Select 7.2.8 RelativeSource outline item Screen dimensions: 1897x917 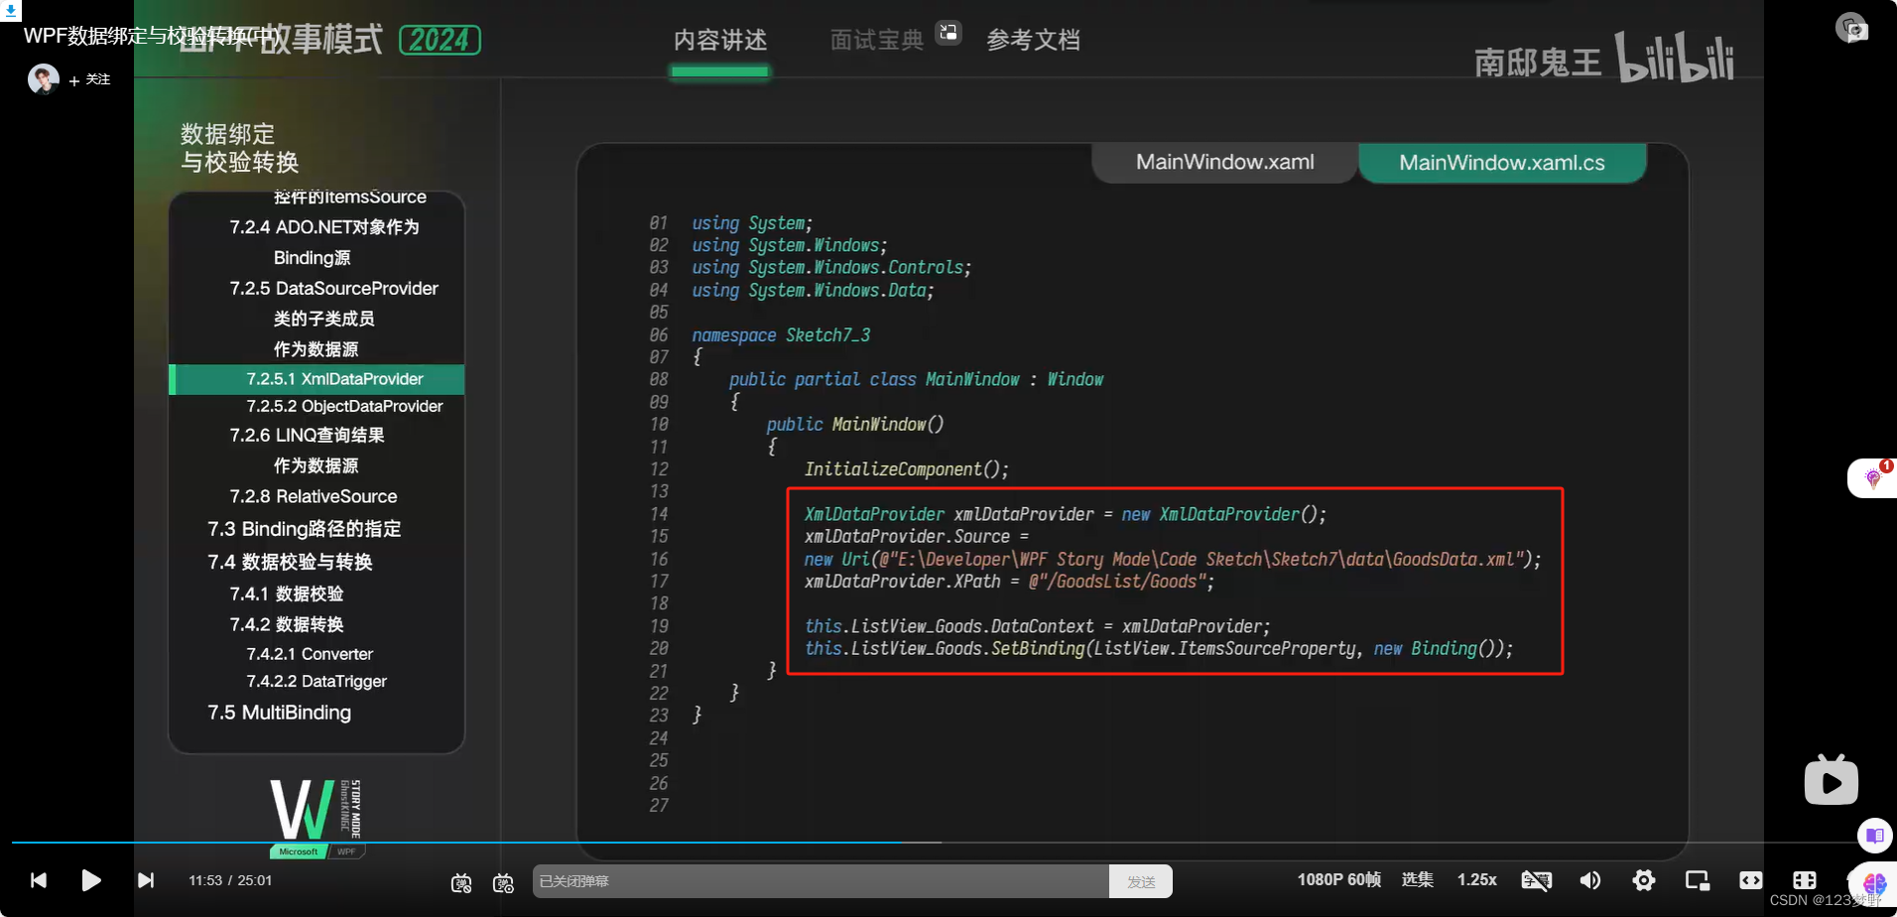pos(313,496)
